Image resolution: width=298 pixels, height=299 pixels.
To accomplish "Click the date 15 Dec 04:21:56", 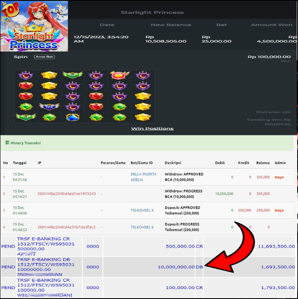I will [20, 177].
